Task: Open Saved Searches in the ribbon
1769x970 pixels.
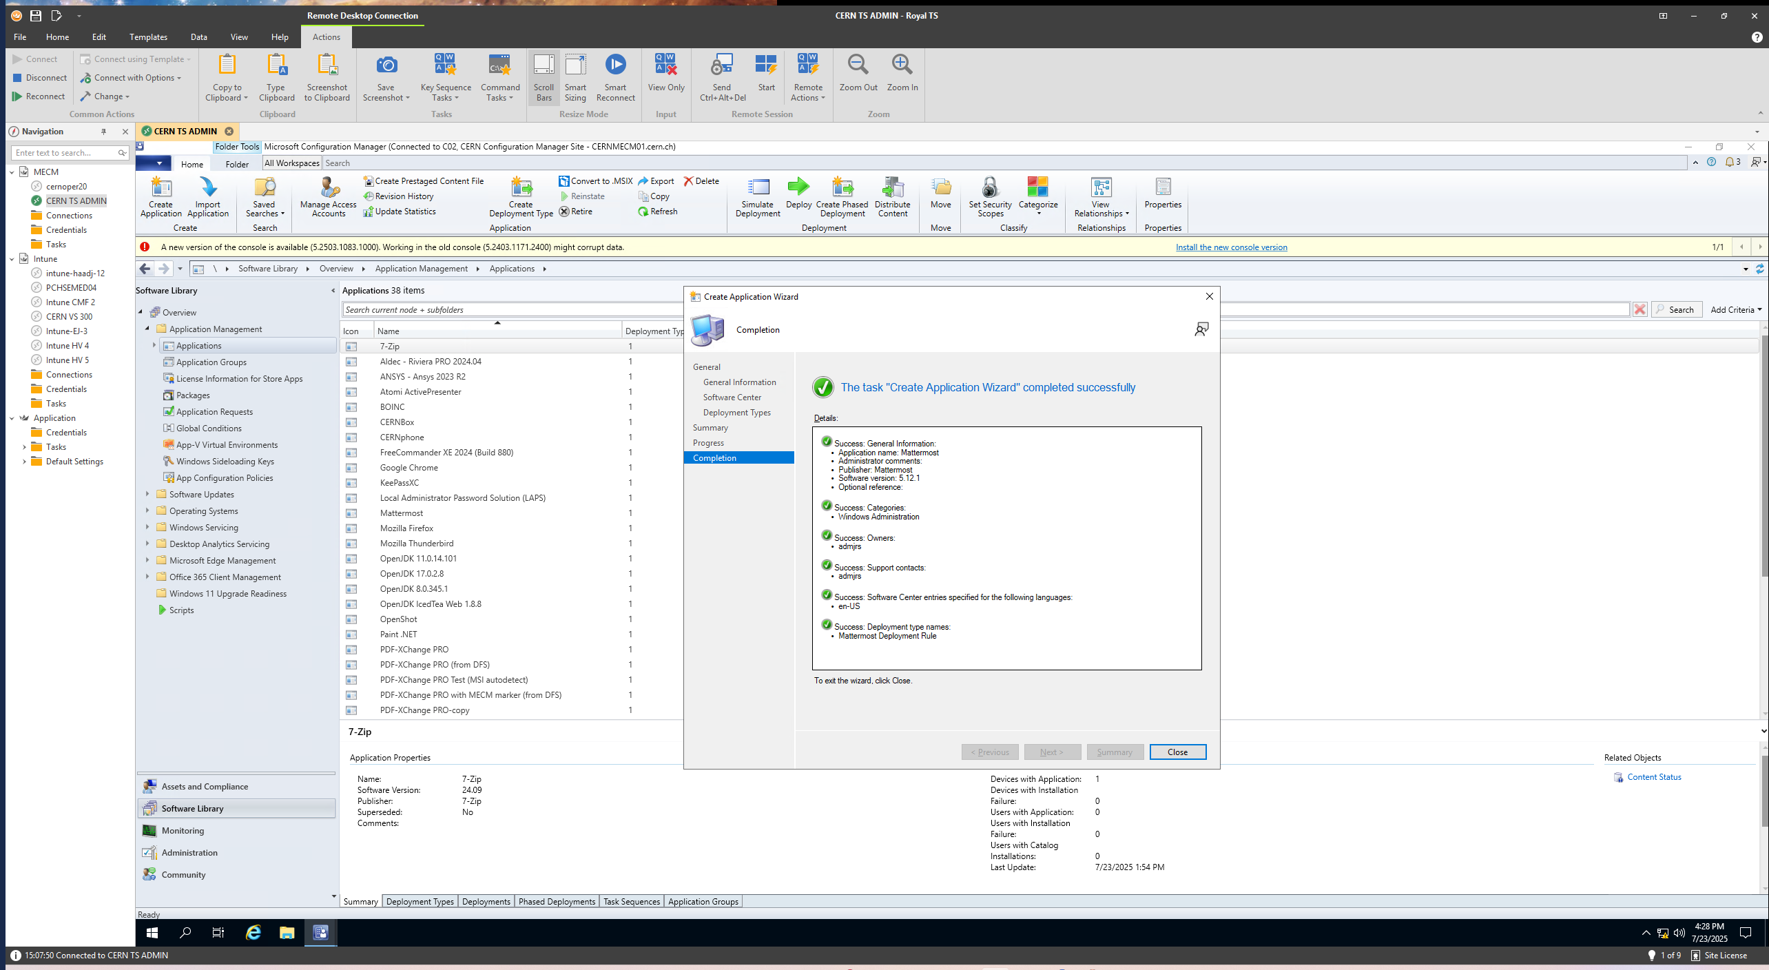Action: click(x=265, y=197)
